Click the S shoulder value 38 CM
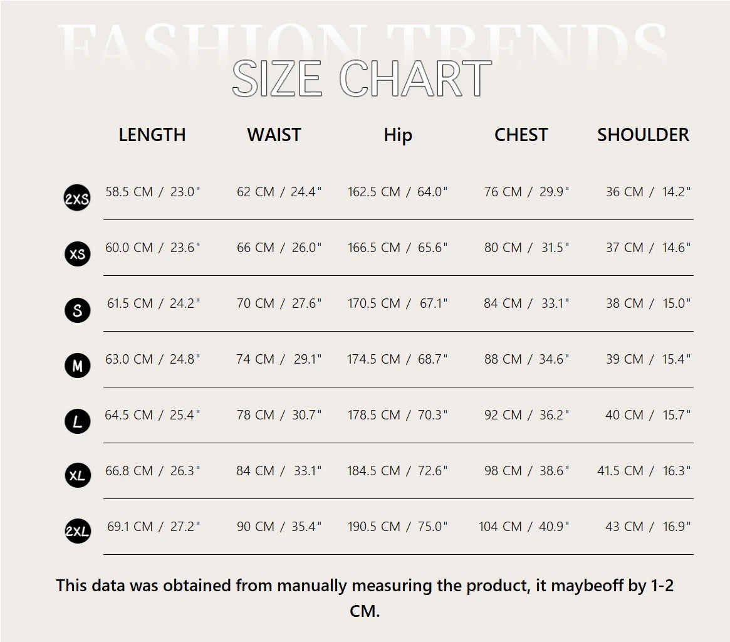The image size is (730, 642). pyautogui.click(x=624, y=303)
